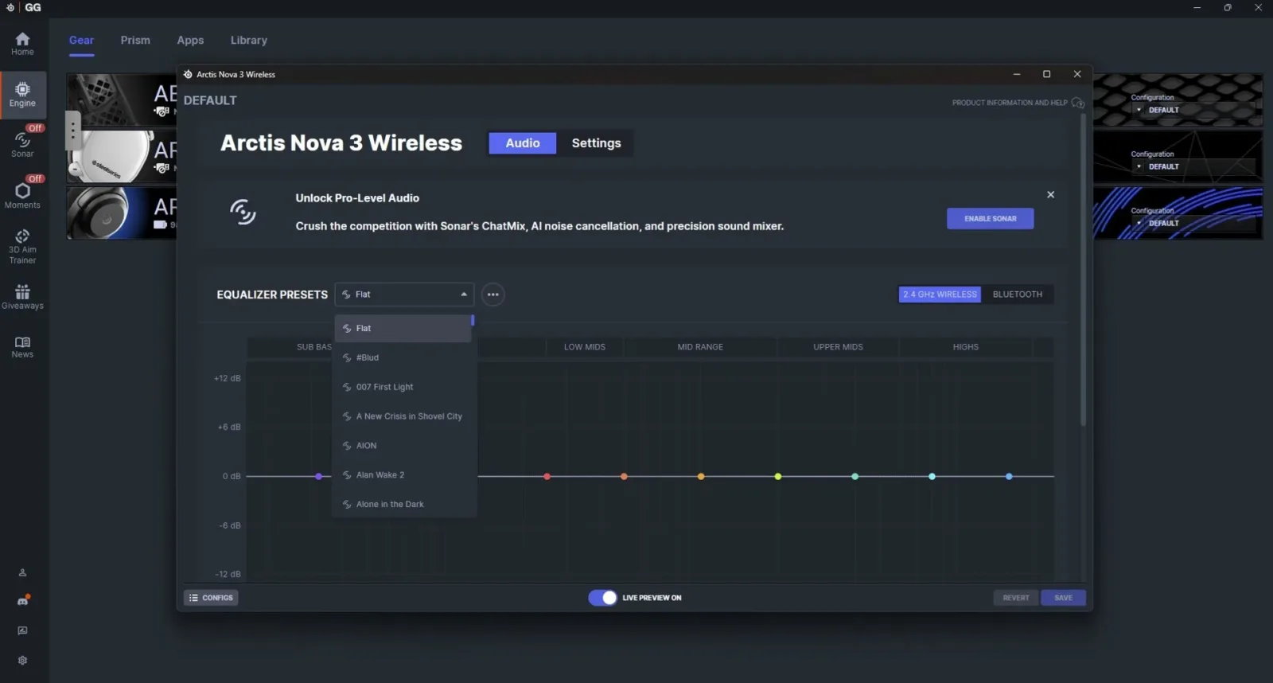The image size is (1273, 683).
Task: Open the News sidebar icon
Action: (x=22, y=347)
